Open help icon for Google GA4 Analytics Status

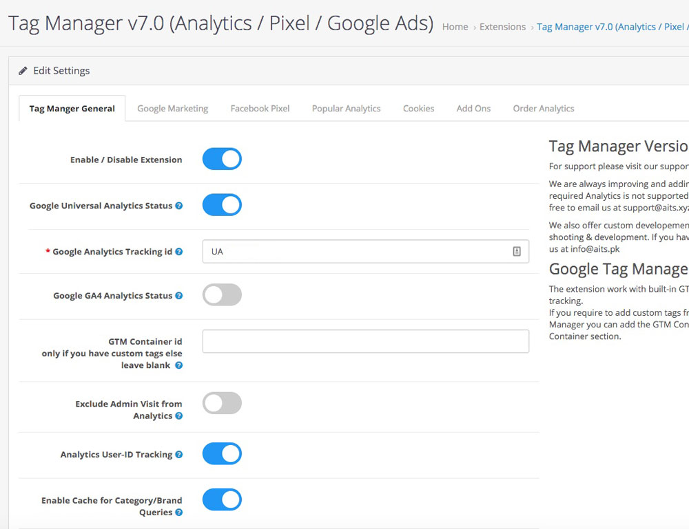tap(179, 296)
